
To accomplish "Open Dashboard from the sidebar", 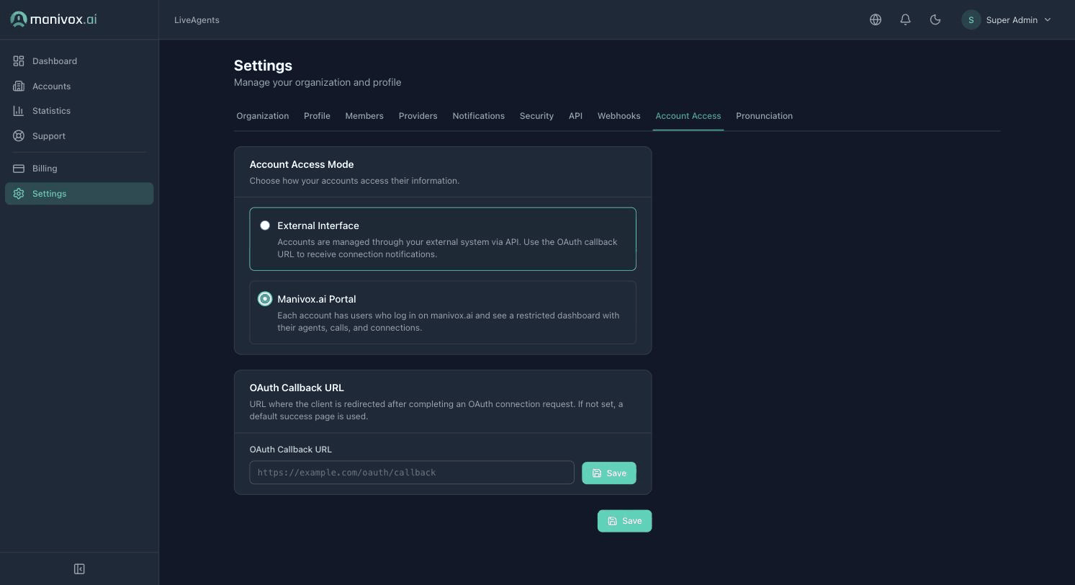I will click(79, 61).
